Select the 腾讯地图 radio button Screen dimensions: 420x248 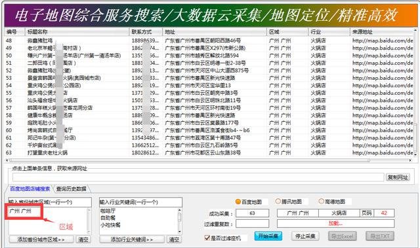click(278, 202)
